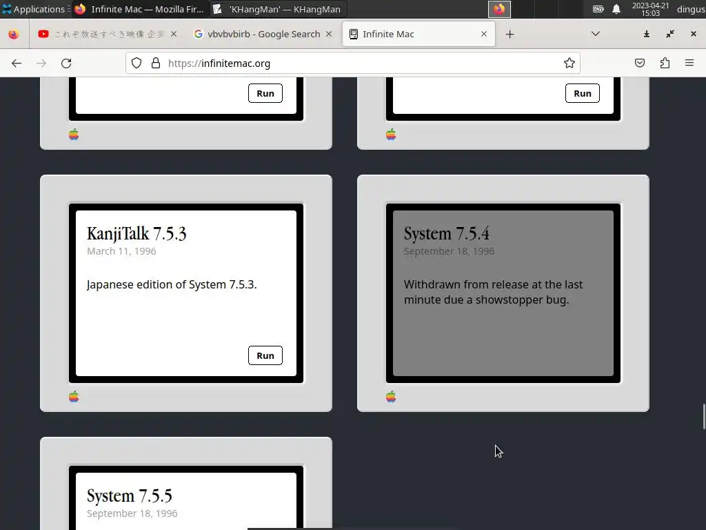Switch to the KHangMan taskbar window
Image resolution: width=706 pixels, height=530 pixels.
(x=277, y=9)
